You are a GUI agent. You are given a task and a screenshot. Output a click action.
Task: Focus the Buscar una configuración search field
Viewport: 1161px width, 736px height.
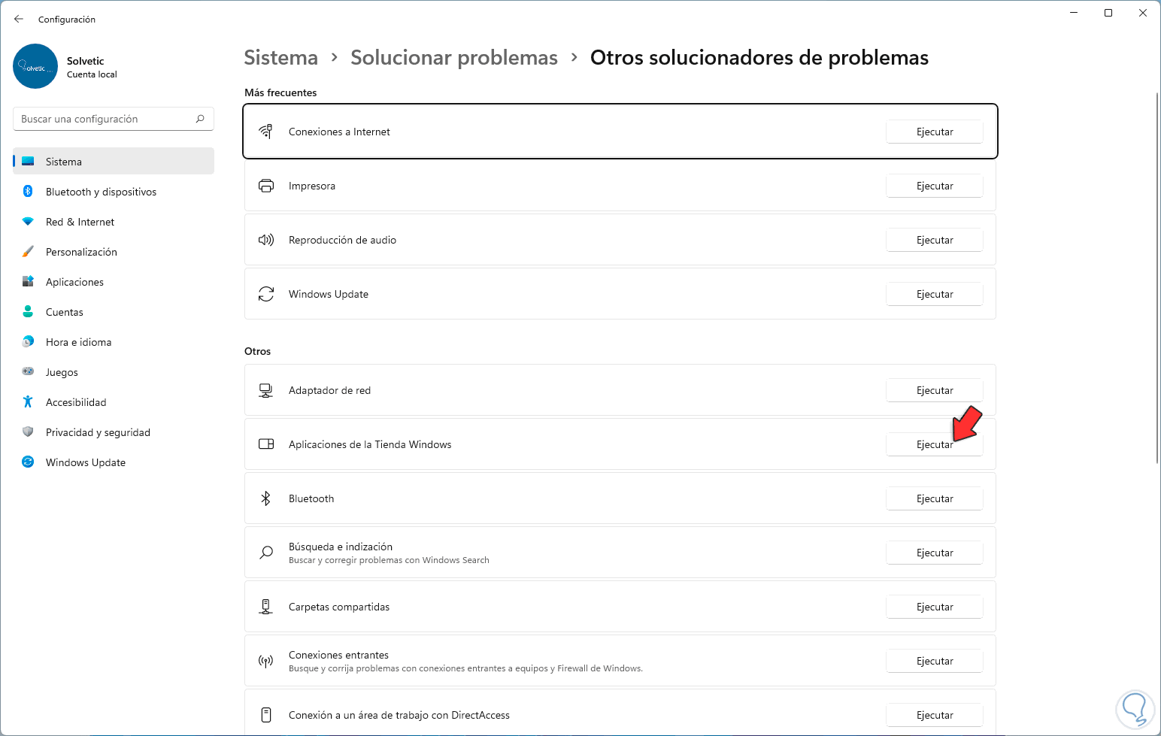(x=105, y=119)
